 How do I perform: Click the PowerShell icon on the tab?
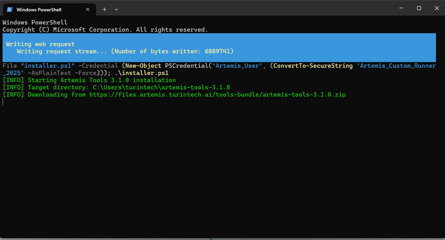(10, 10)
